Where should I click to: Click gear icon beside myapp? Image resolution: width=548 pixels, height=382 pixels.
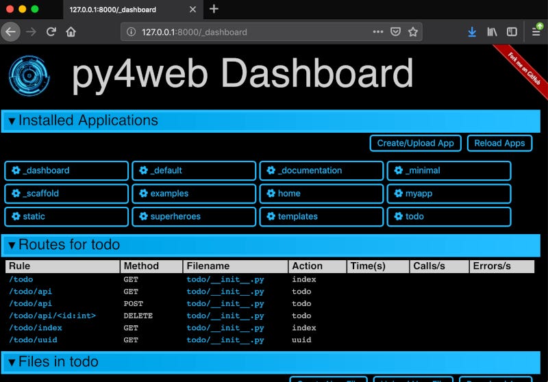click(x=399, y=194)
